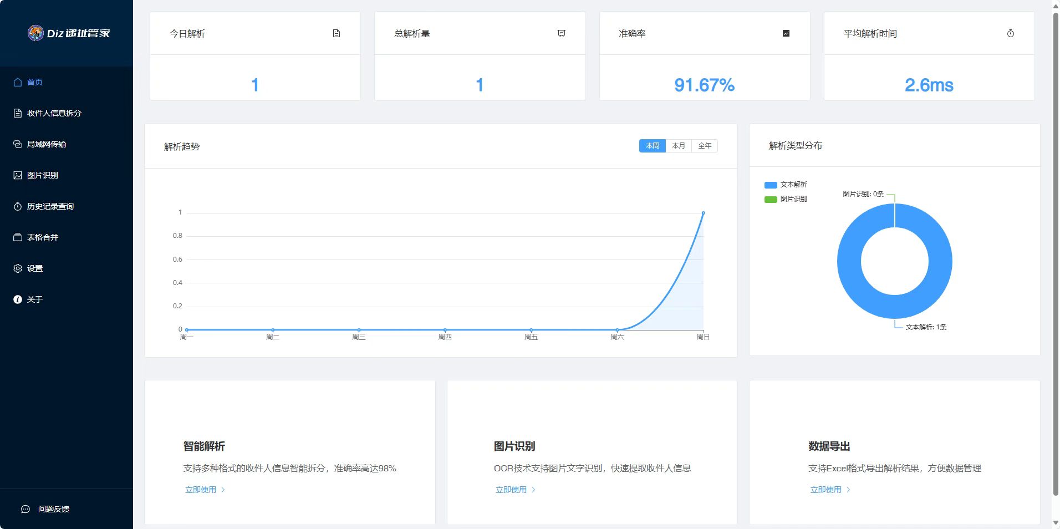This screenshot has height=529, width=1060.
Task: Switch trend range to 本月
Action: tap(679, 146)
